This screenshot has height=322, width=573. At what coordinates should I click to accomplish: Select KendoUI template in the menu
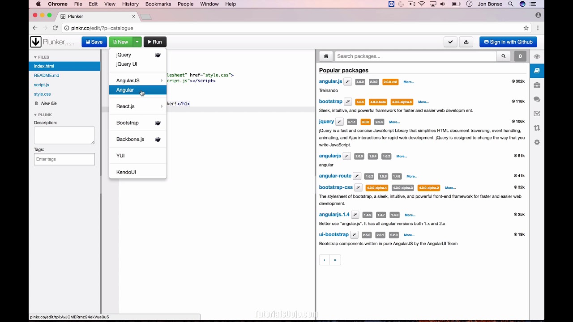pyautogui.click(x=138, y=172)
